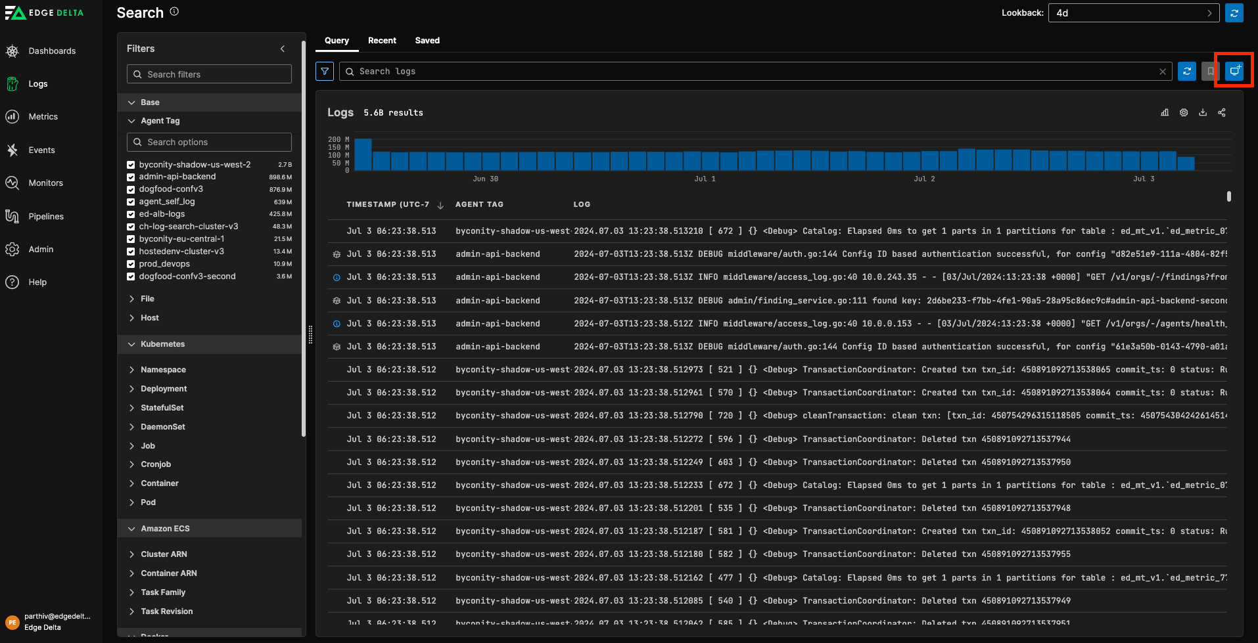This screenshot has height=643, width=1258.
Task: Click the add monitor icon button
Action: point(1234,71)
